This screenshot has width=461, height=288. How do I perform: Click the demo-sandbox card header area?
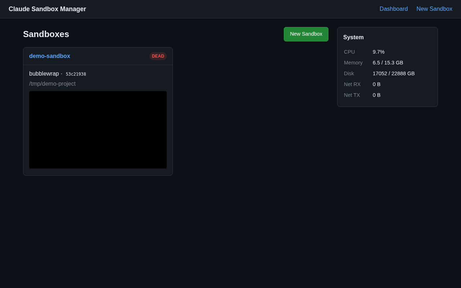pos(98,56)
